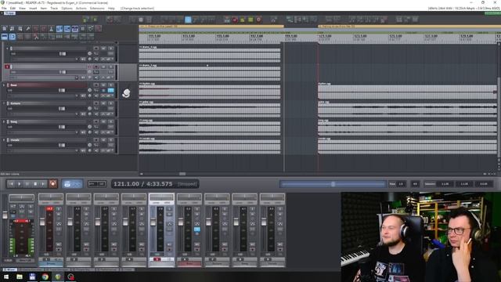501x282 pixels.
Task: Click the New project toolbar icon
Action: tap(5, 29)
